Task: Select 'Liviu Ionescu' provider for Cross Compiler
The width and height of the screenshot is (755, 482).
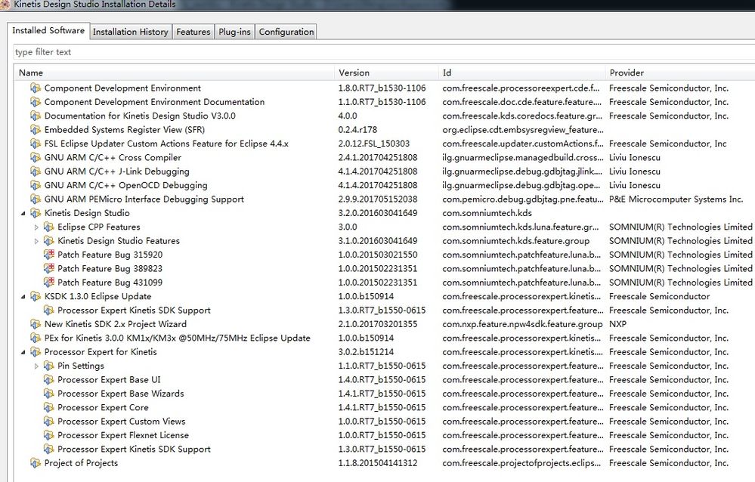Action: (635, 157)
